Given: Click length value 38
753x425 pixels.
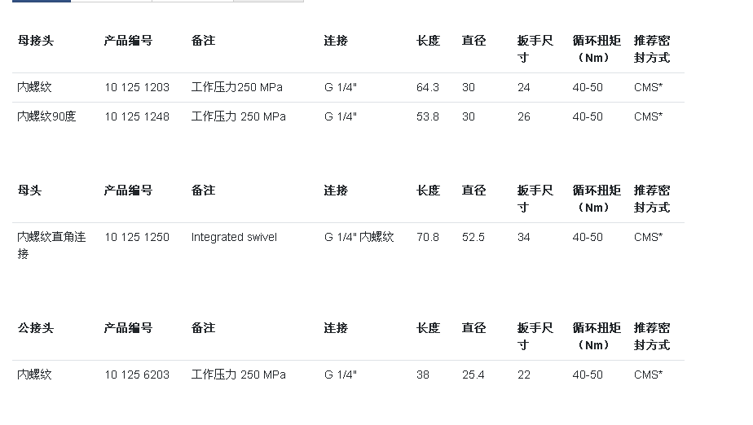Looking at the screenshot, I should [423, 375].
